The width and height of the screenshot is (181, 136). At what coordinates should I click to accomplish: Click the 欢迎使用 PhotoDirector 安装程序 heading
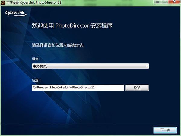pyautogui.click(x=72, y=26)
